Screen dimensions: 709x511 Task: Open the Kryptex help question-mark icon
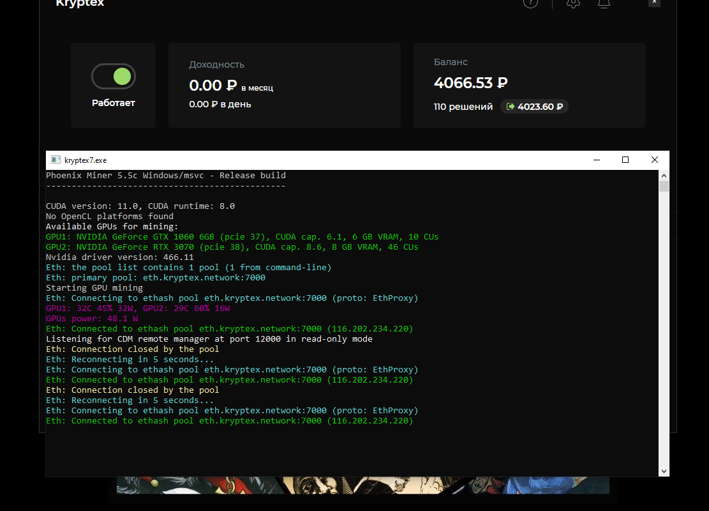[530, 4]
